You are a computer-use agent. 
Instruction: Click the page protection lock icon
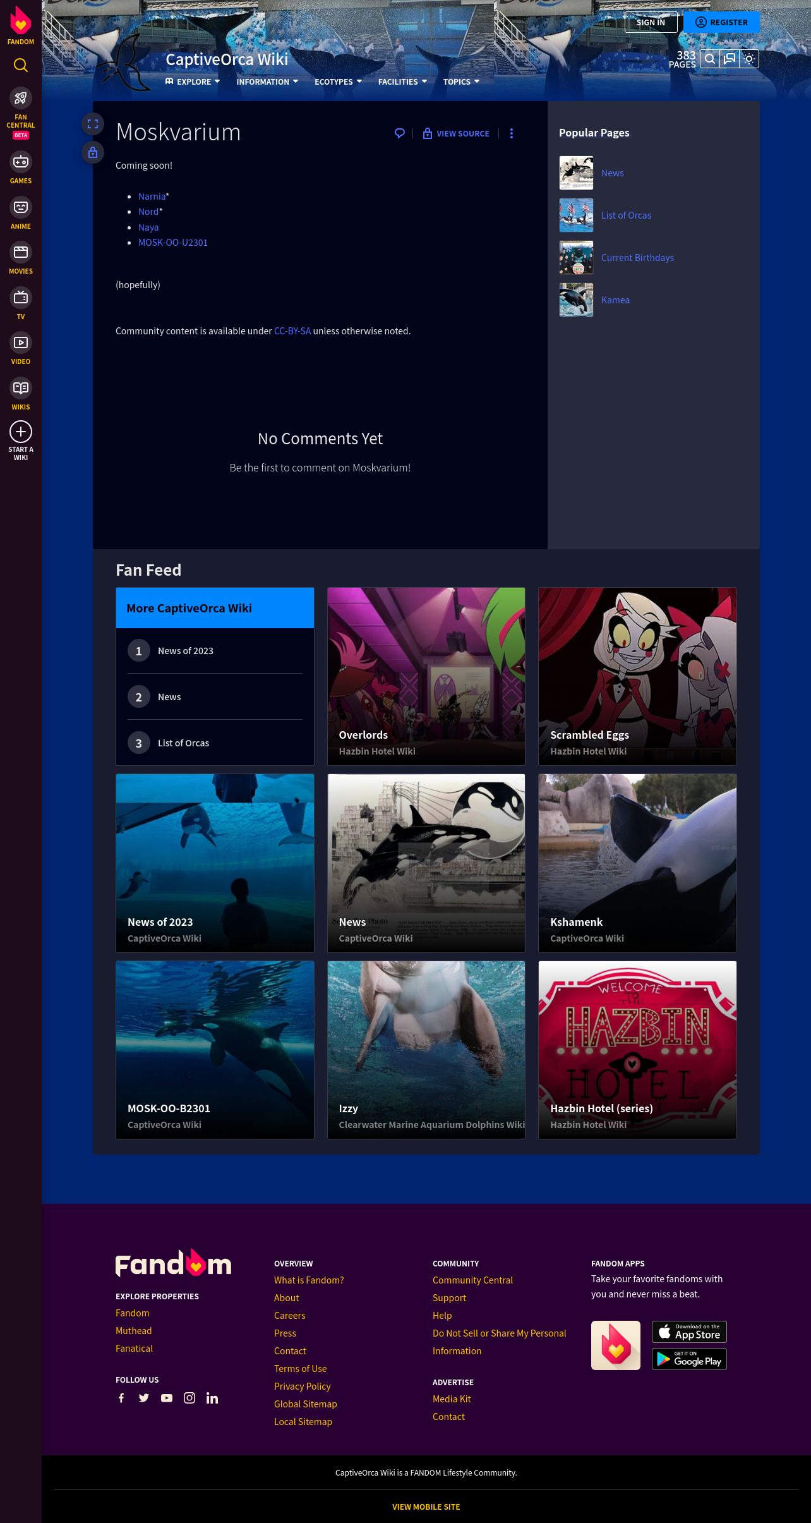pyautogui.click(x=93, y=152)
